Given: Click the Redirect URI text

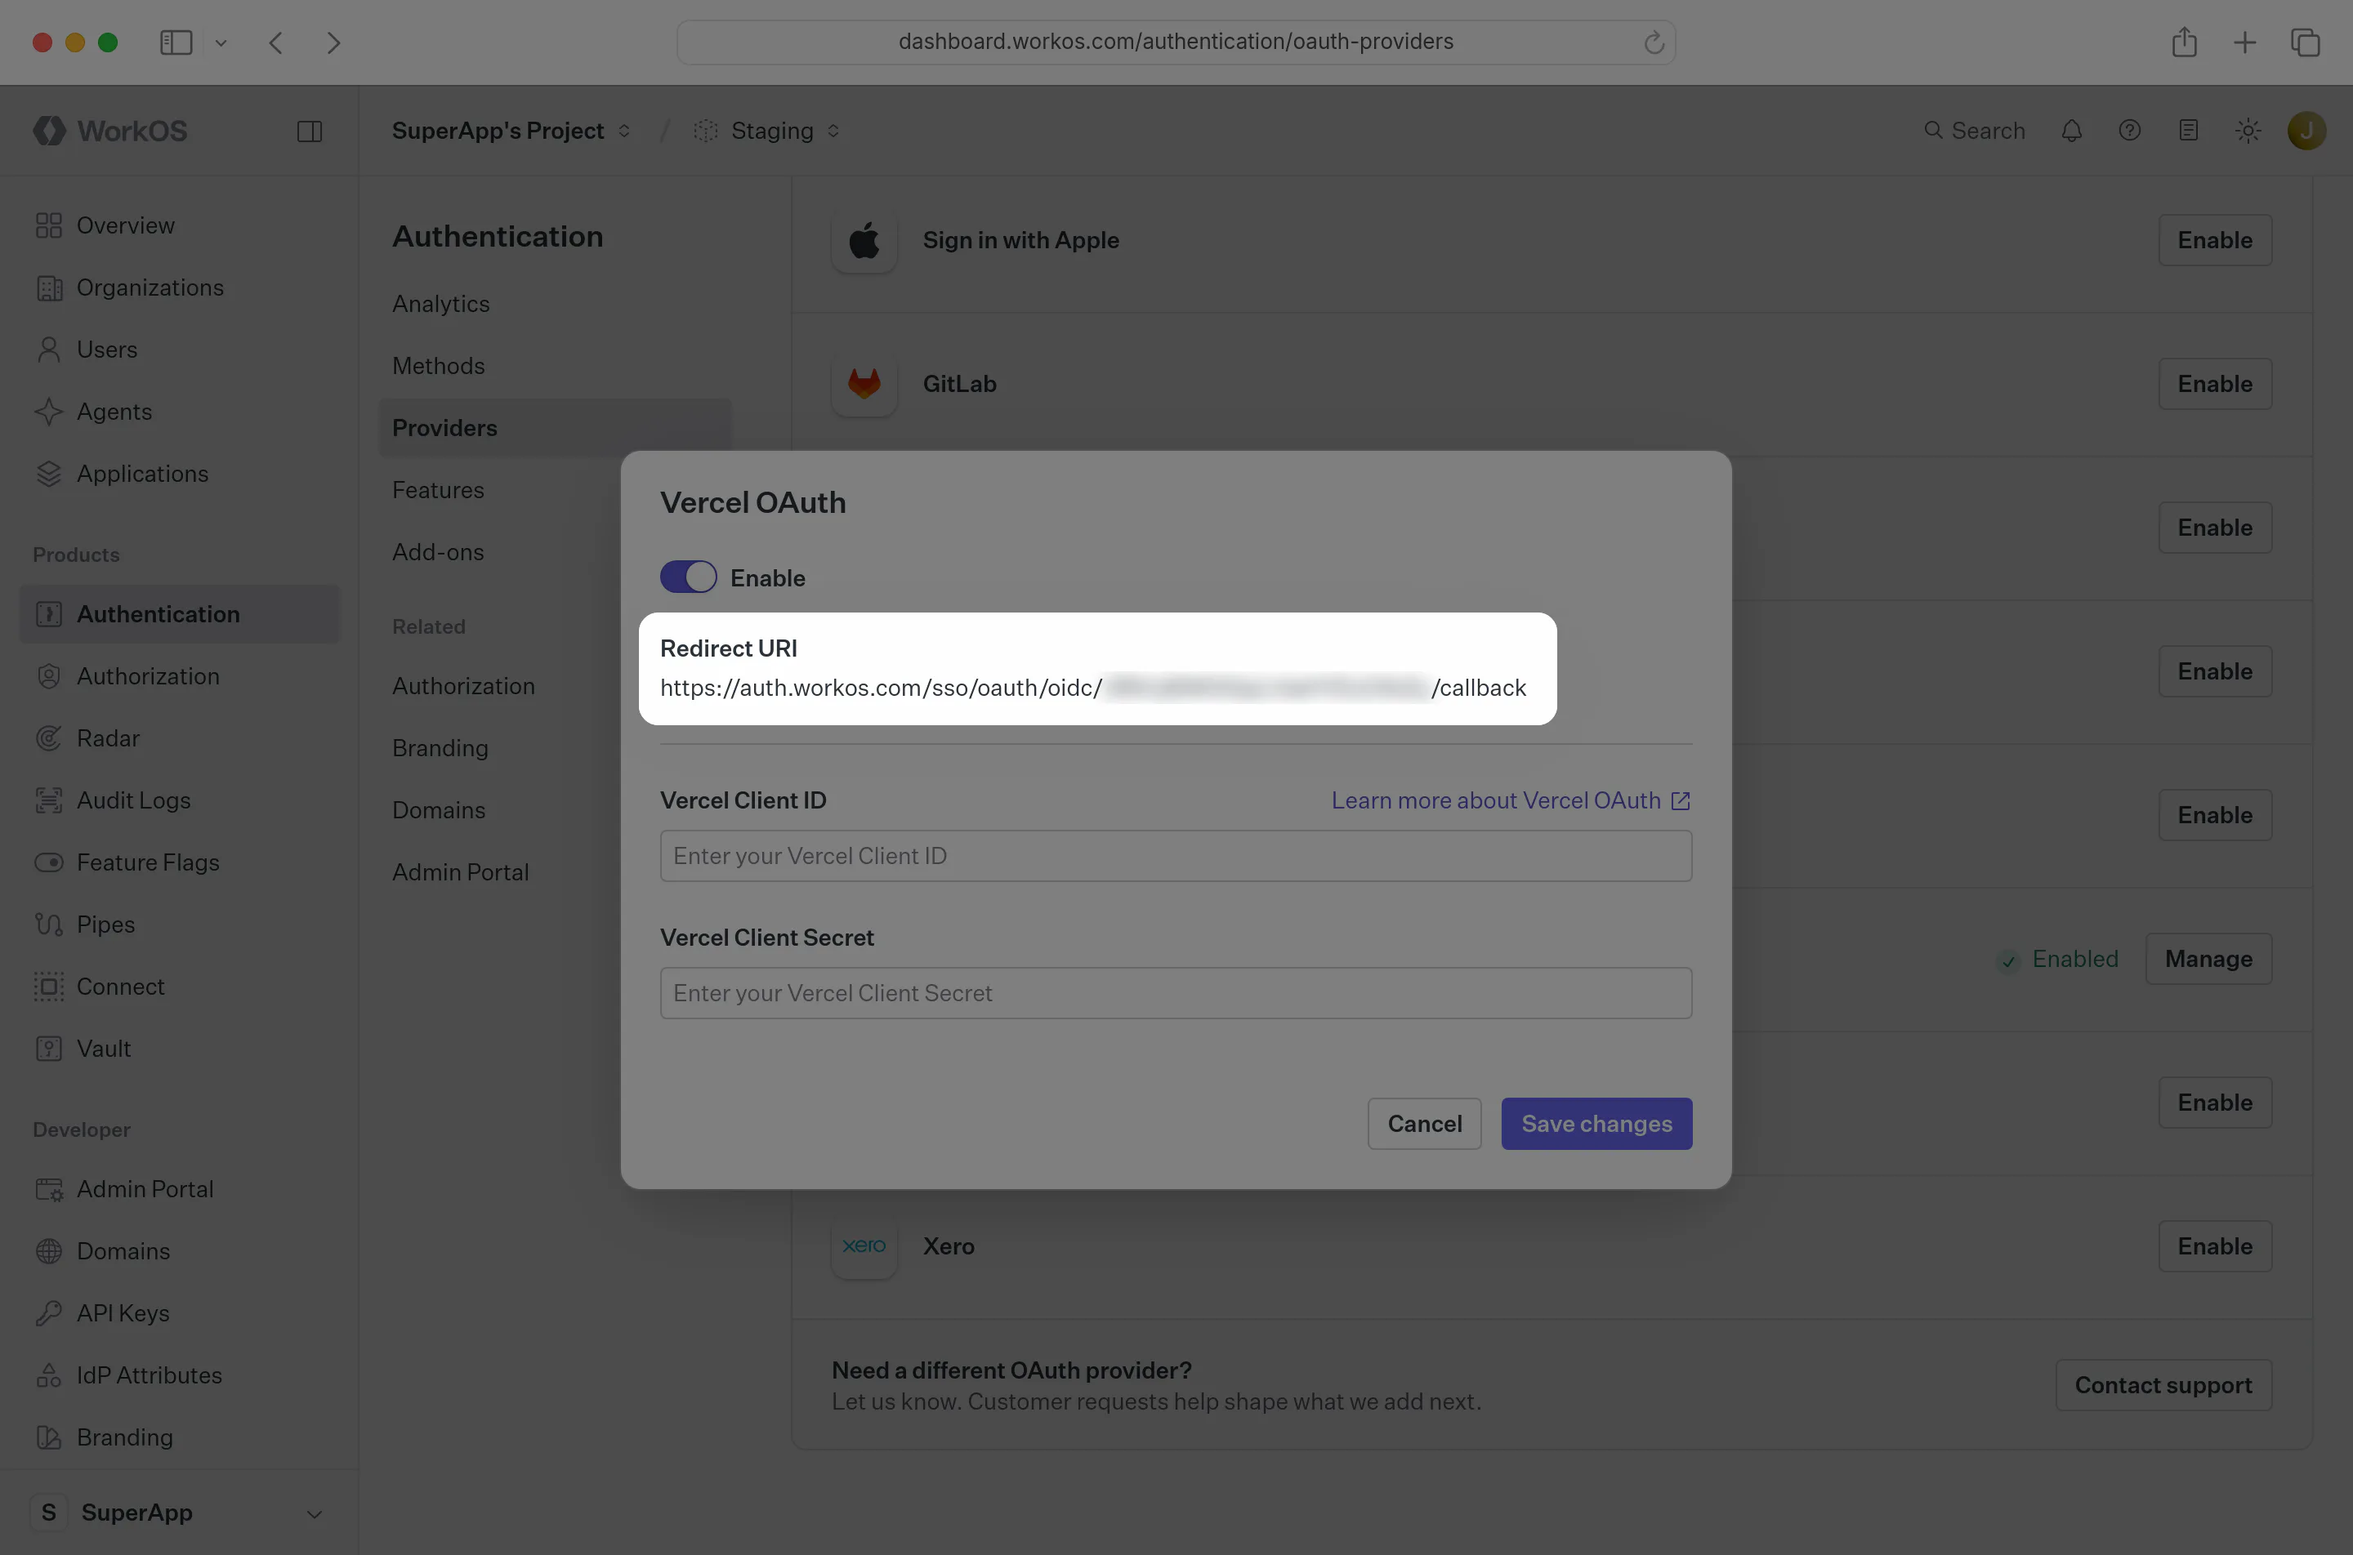Looking at the screenshot, I should (x=1092, y=688).
